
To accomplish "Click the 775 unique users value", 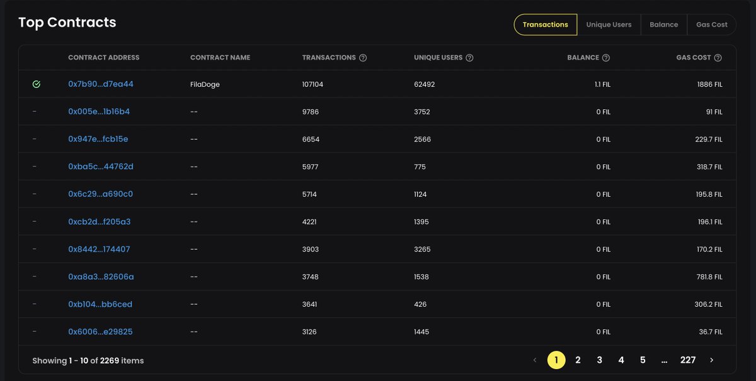I will point(420,167).
